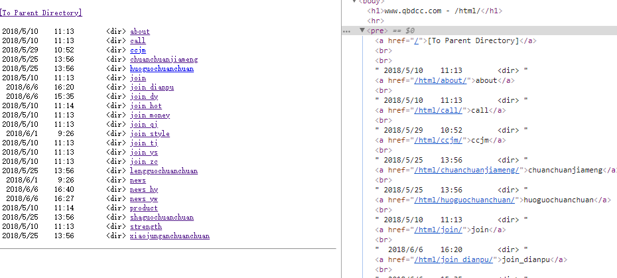
Task: Open the xiaojunganchuanchuan directory link
Action: tap(170, 236)
